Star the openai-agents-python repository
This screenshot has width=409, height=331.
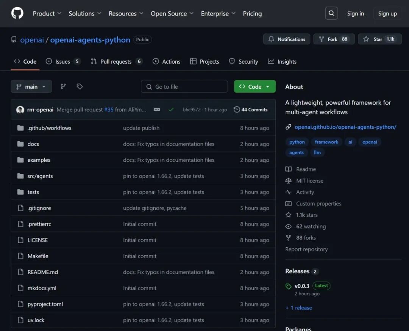point(380,39)
